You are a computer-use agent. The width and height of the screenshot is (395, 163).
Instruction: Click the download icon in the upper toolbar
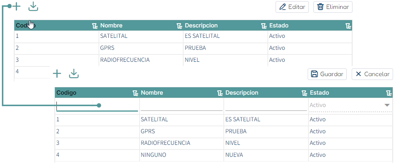[x=33, y=7]
